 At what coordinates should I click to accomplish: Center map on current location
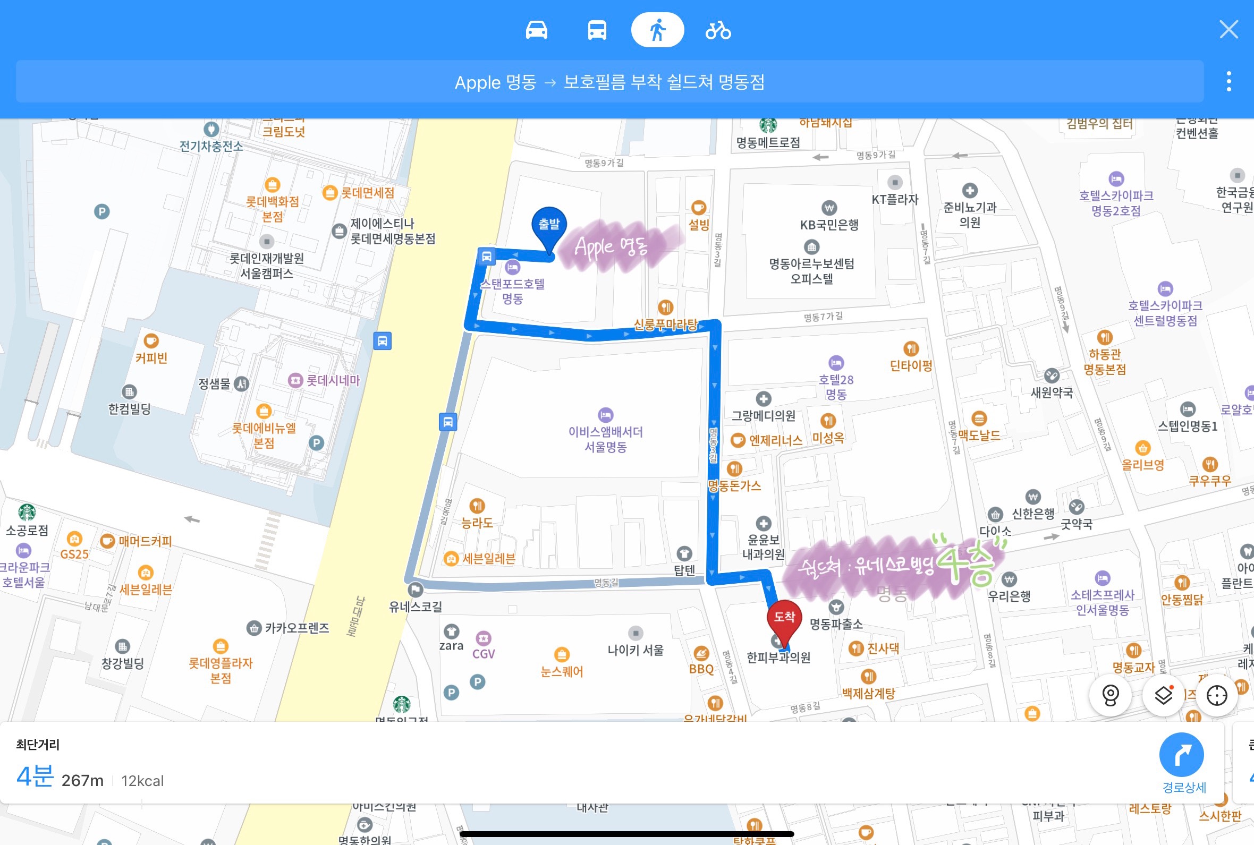tap(1217, 696)
